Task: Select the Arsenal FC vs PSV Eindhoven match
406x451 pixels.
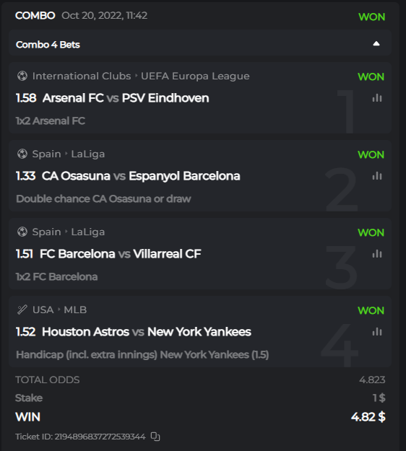Action: click(x=126, y=98)
